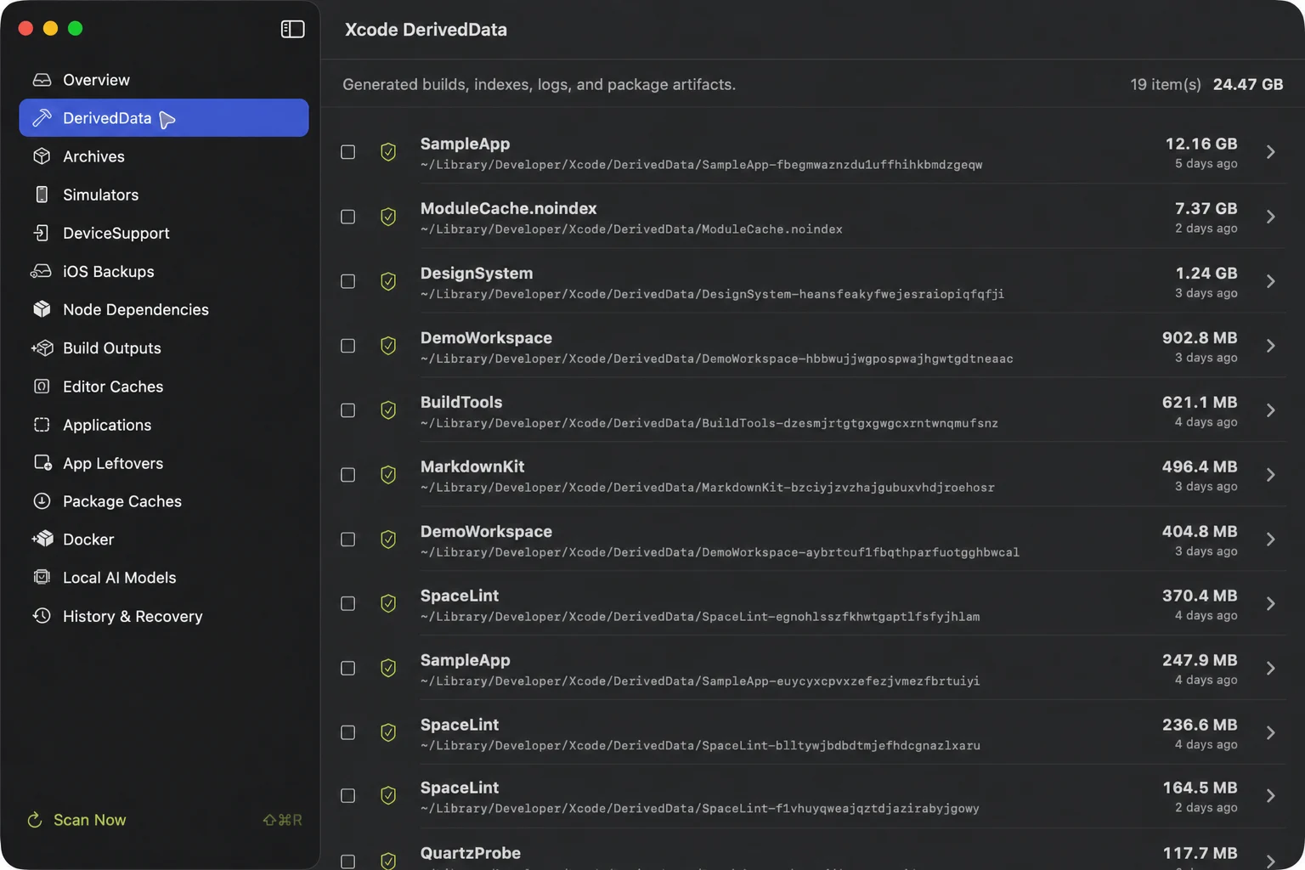Screen dimensions: 1305x870
Task: Expand the SpaceLint 236.6 MB chevron
Action: [1270, 732]
